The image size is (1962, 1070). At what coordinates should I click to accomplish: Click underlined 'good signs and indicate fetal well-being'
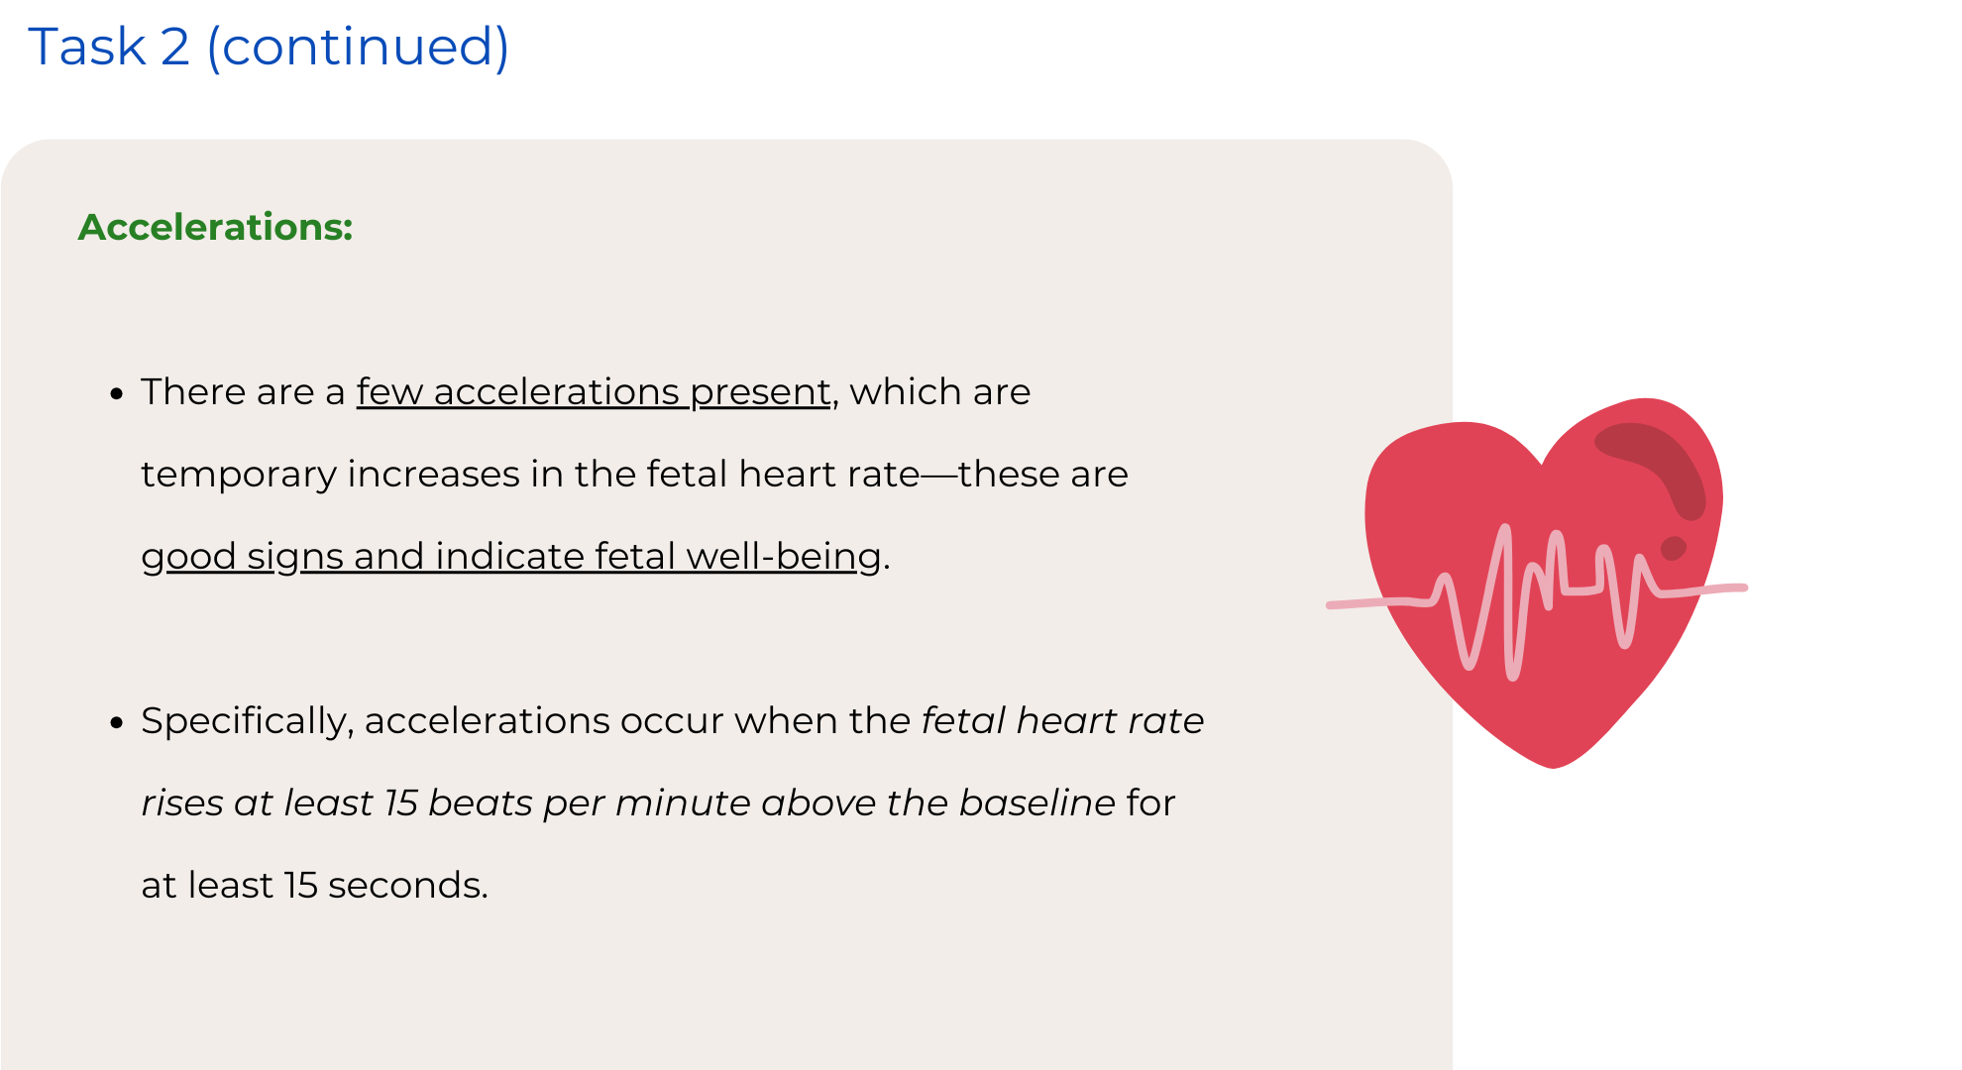[x=510, y=556]
